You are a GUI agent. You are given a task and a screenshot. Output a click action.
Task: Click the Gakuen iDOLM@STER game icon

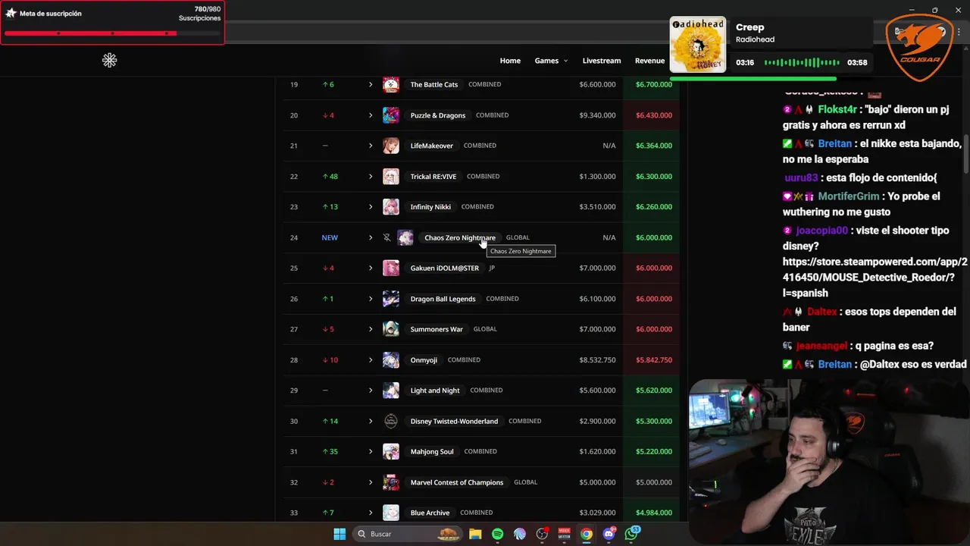[x=391, y=268]
